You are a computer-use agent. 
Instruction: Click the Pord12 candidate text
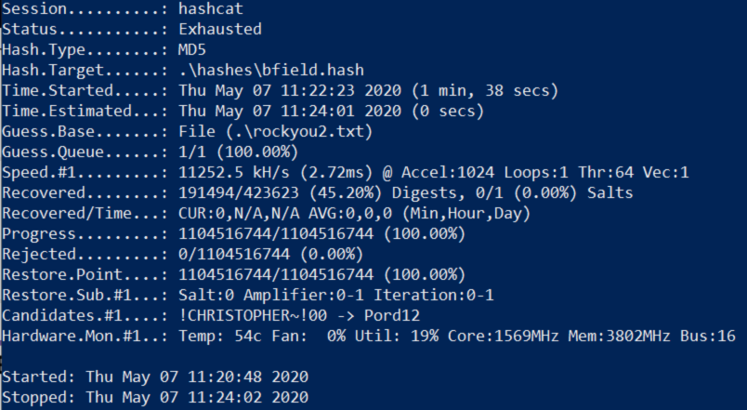391,315
